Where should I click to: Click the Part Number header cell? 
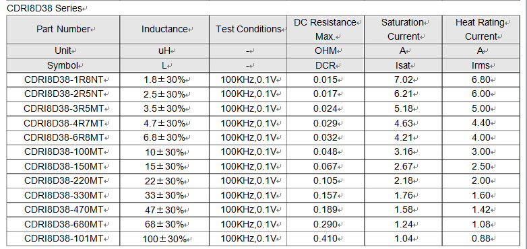pos(63,29)
